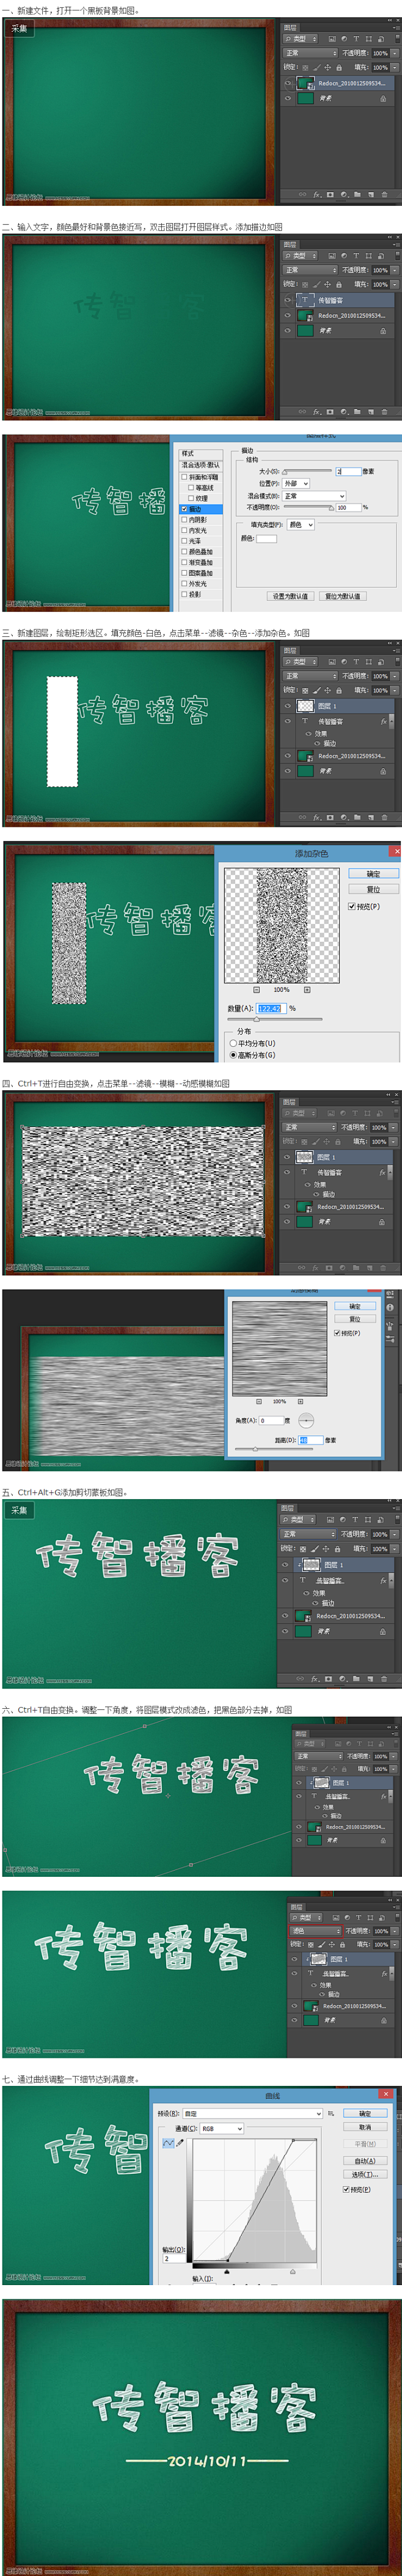Open 类型 filter dropdown in 滤色 panel
Screen dimensions: 402x2576
tap(306, 1918)
